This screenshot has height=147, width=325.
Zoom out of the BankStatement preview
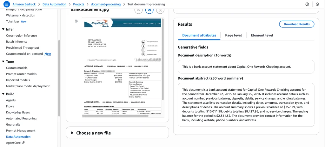click(139, 10)
